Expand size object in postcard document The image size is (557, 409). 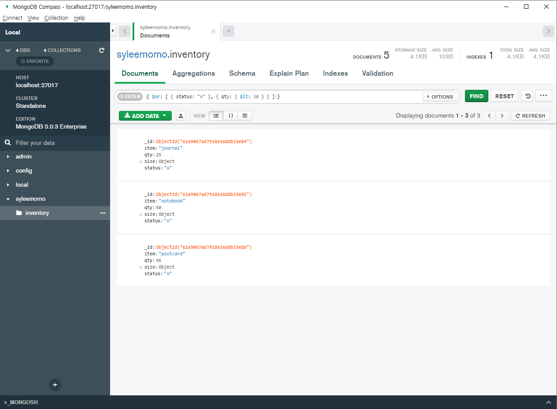[x=141, y=268]
